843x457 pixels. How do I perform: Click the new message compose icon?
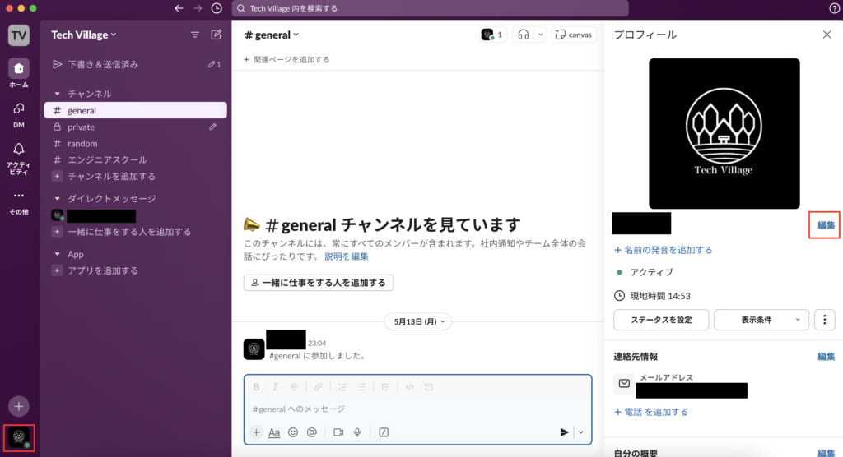[x=216, y=35]
